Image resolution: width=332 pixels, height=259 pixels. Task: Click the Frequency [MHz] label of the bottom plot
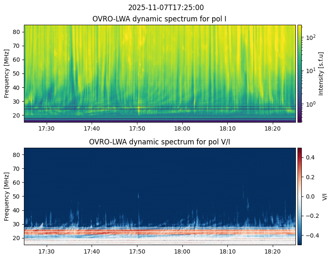(x=7, y=196)
